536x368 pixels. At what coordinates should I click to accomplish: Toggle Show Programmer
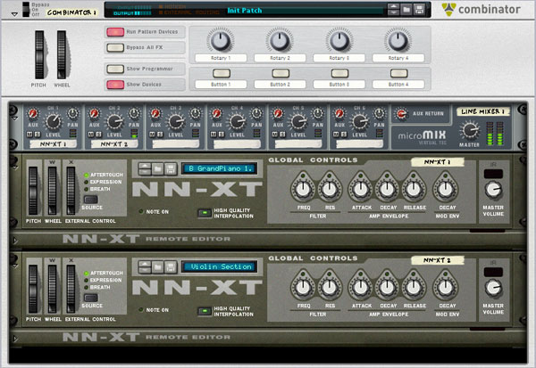point(115,69)
